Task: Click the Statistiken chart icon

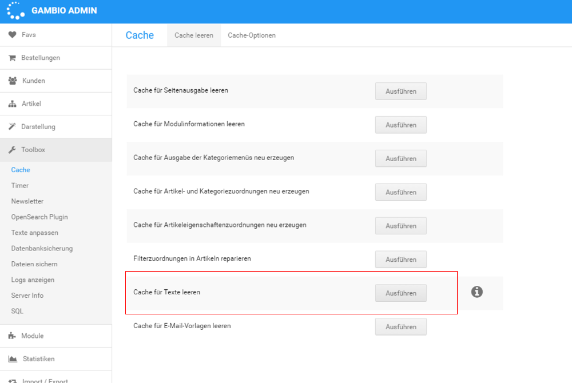Action: click(x=13, y=359)
